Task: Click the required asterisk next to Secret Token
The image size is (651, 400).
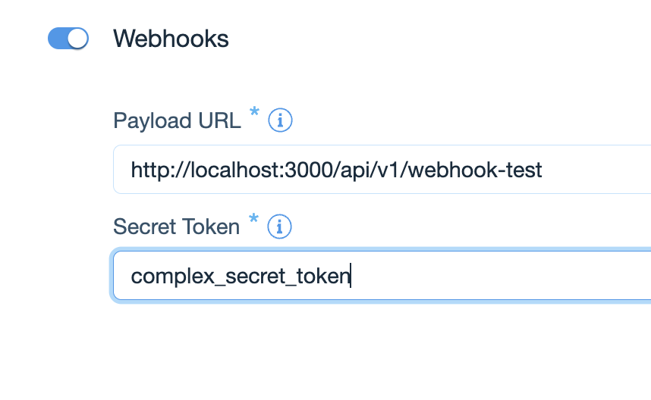Action: coord(253,220)
